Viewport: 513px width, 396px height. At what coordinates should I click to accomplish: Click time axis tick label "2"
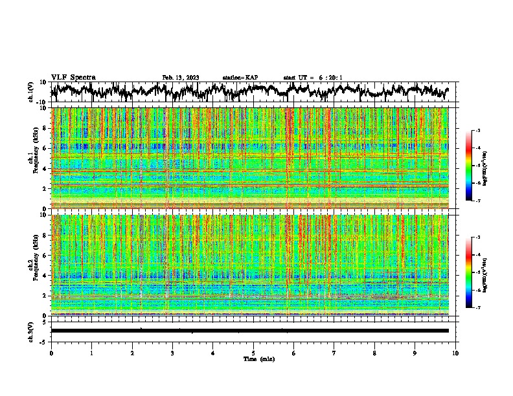pyautogui.click(x=132, y=353)
